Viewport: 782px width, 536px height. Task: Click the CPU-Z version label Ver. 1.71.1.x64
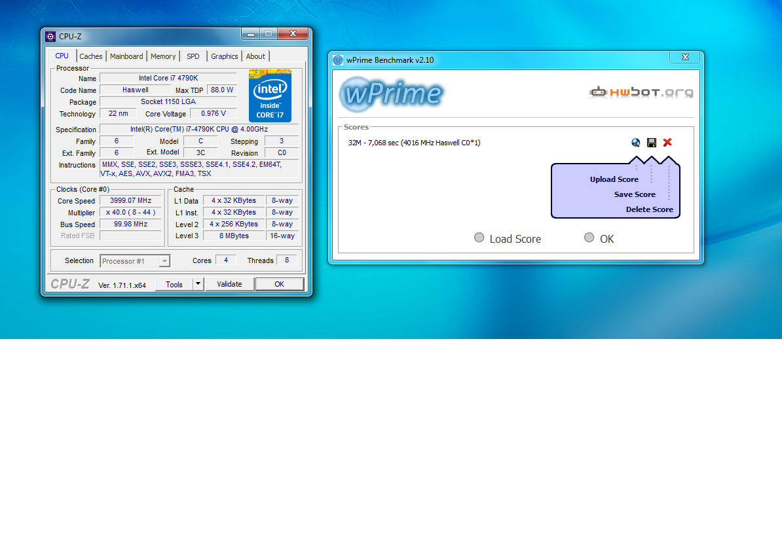[122, 285]
